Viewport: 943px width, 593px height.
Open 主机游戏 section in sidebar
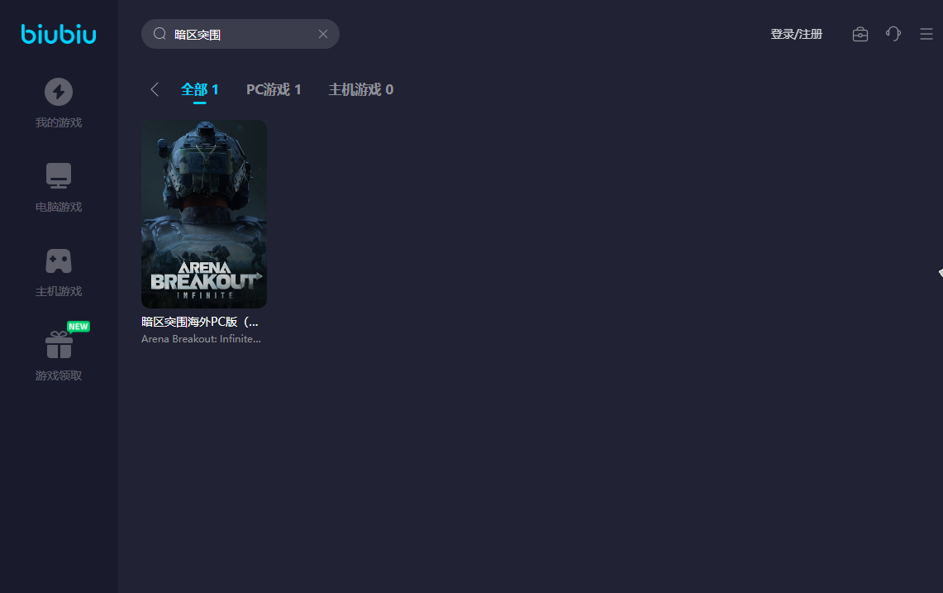point(59,272)
